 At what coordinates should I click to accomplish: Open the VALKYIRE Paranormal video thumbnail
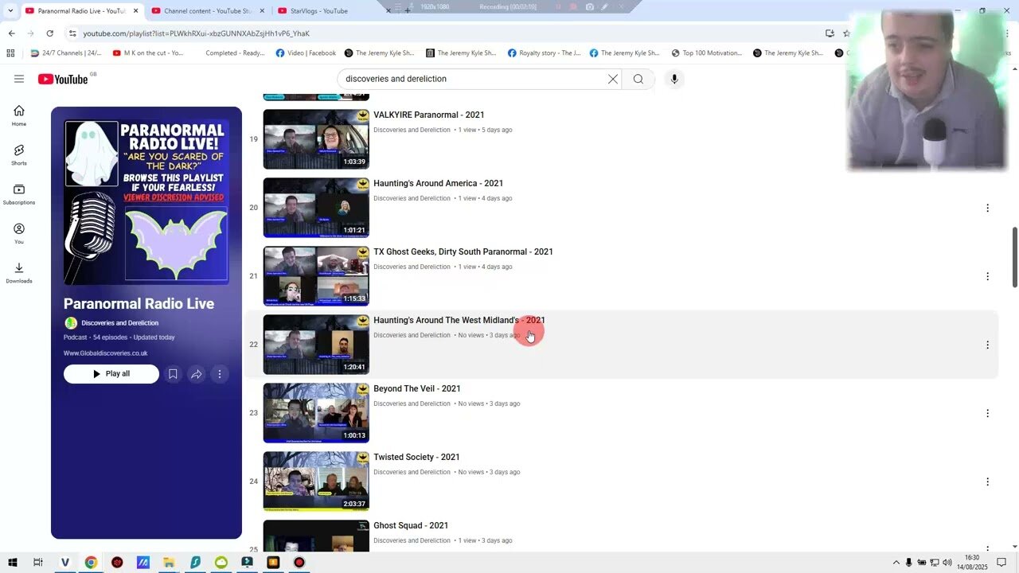pos(316,139)
